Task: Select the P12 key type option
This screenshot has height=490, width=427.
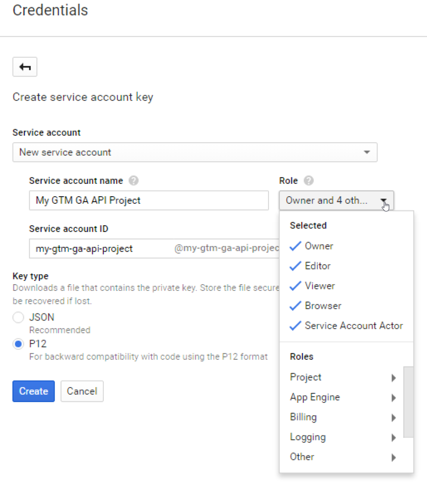Action: (x=19, y=344)
